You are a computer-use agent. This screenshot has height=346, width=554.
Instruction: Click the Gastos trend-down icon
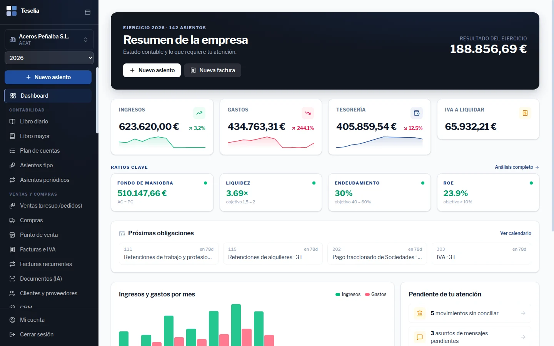tap(308, 113)
